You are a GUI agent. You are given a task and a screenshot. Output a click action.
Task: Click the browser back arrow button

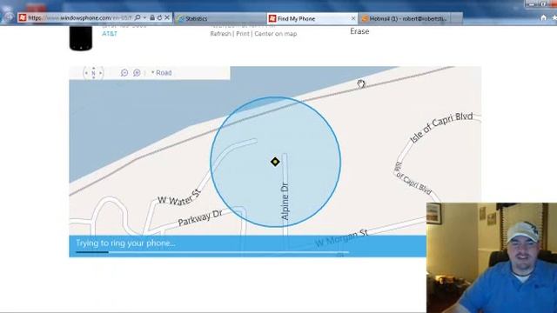(9, 17)
